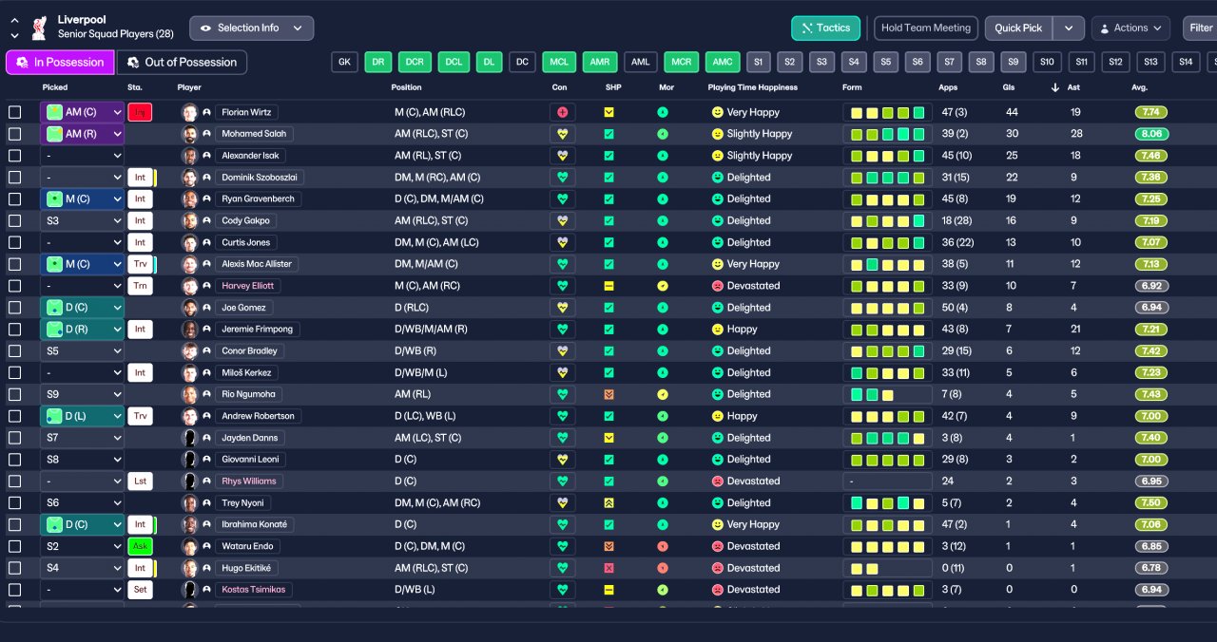Click the Gls column header
This screenshot has width=1217, height=642.
point(1008,87)
